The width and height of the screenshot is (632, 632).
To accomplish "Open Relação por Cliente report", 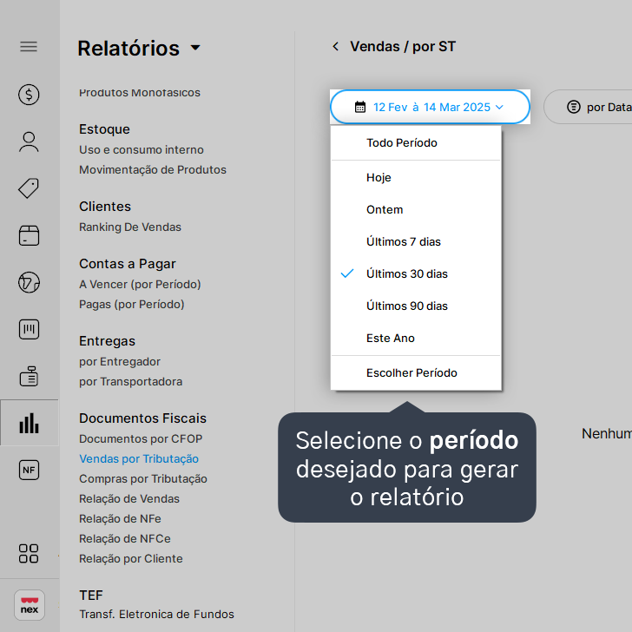I will 130,559.
